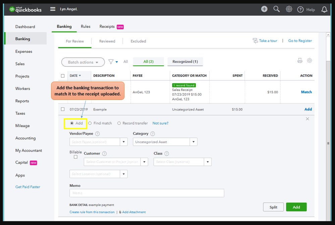
Task: Open Accounting in the sidebar
Action: point(25,138)
